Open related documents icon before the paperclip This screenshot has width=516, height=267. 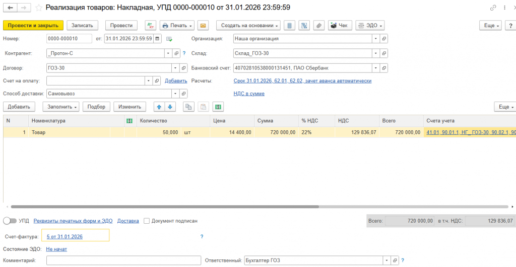tap(304, 25)
